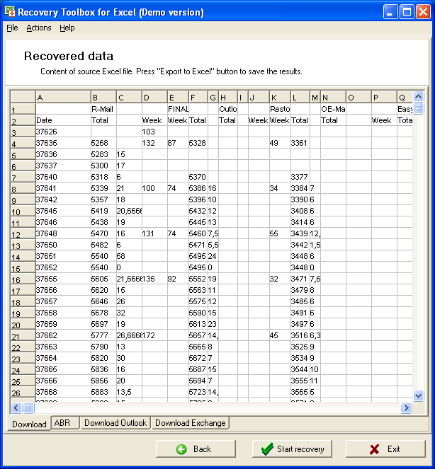
Task: Select the Download sheet tab
Action: click(x=29, y=424)
